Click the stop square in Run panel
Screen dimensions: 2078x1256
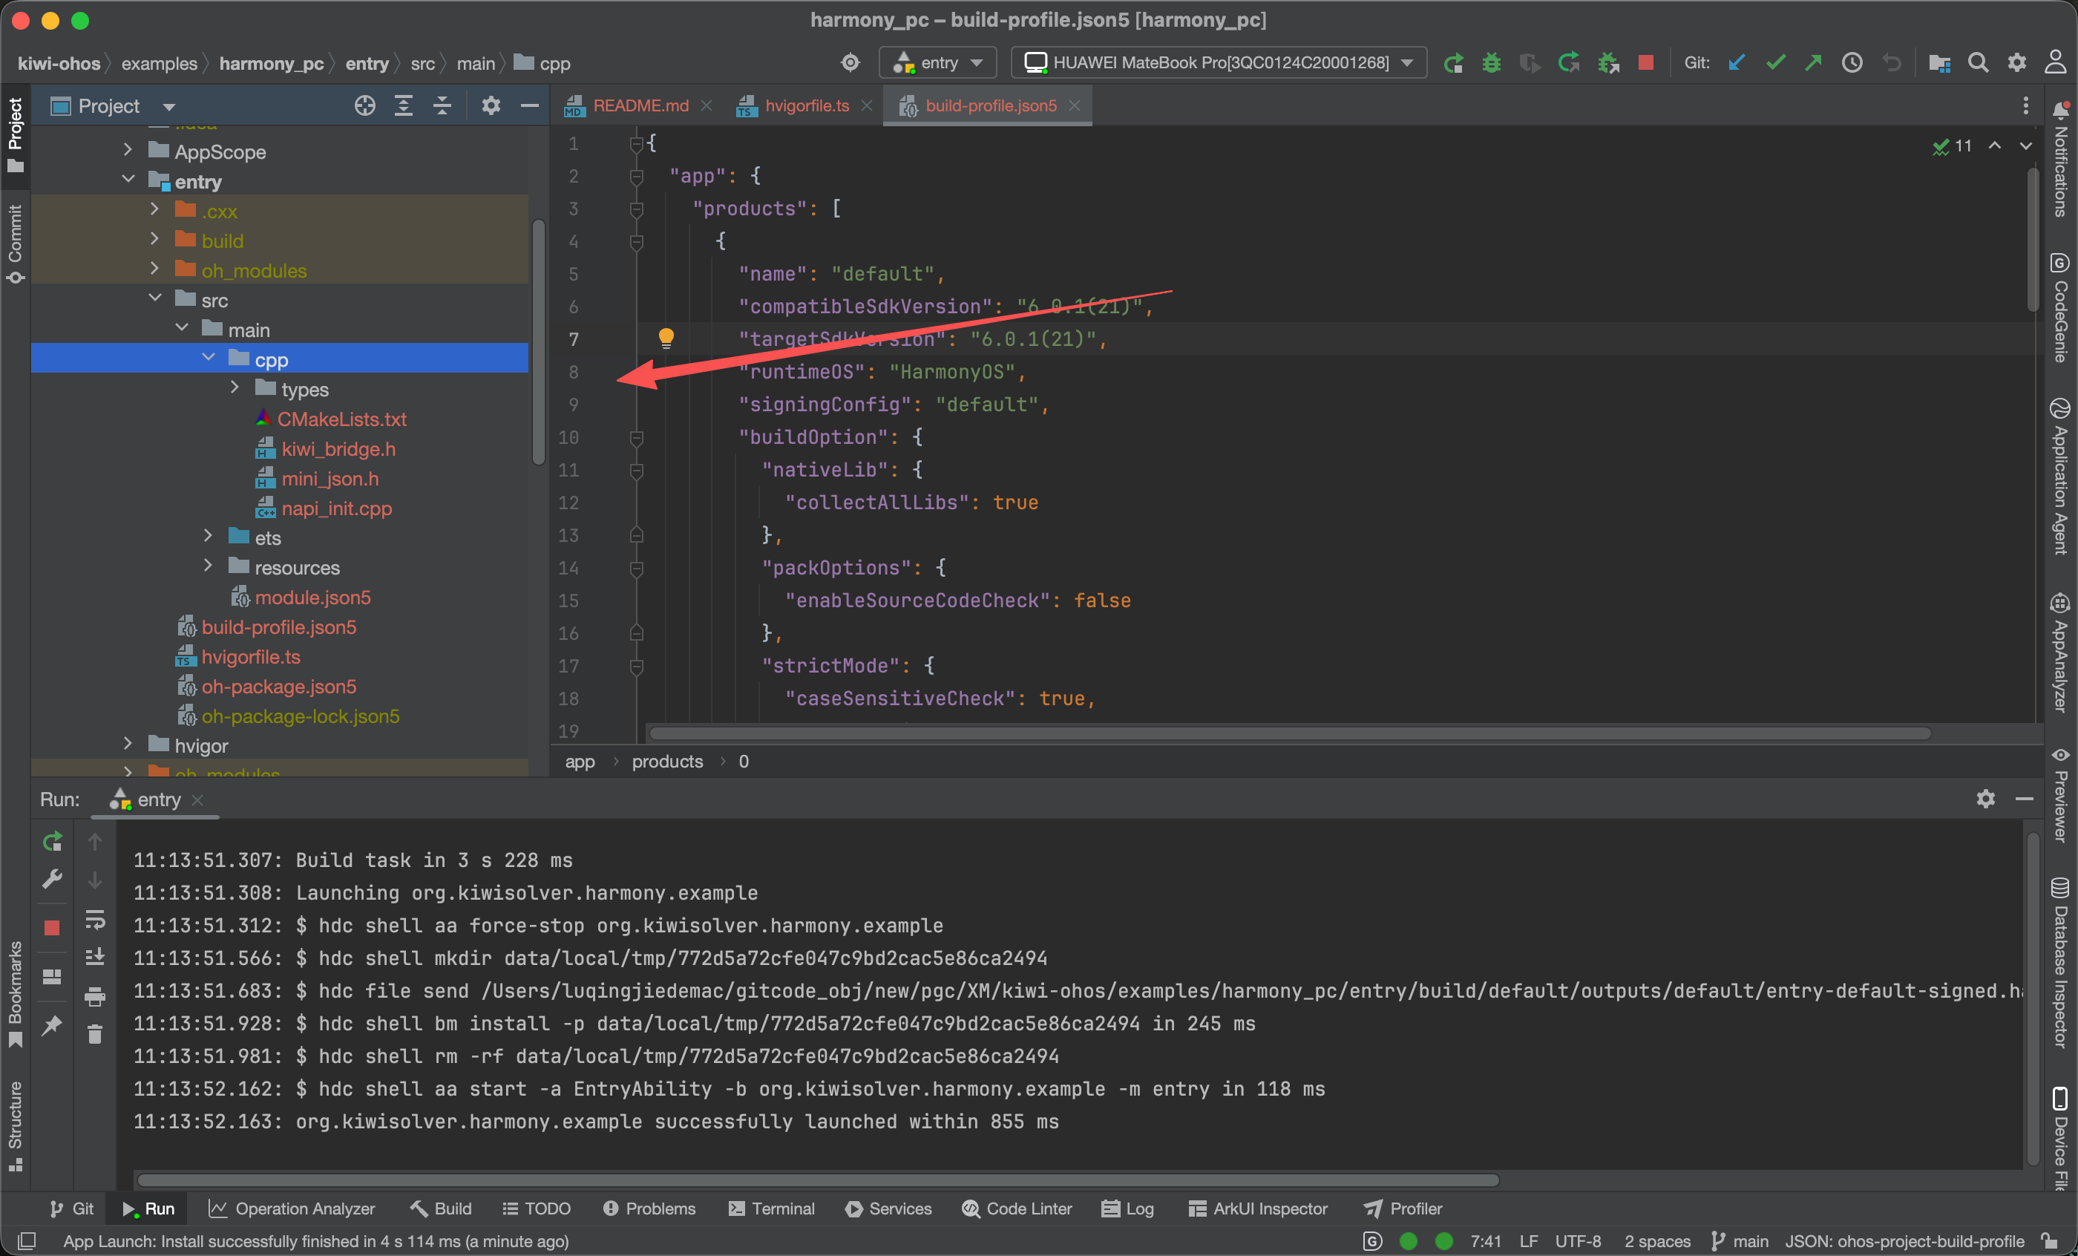point(52,928)
